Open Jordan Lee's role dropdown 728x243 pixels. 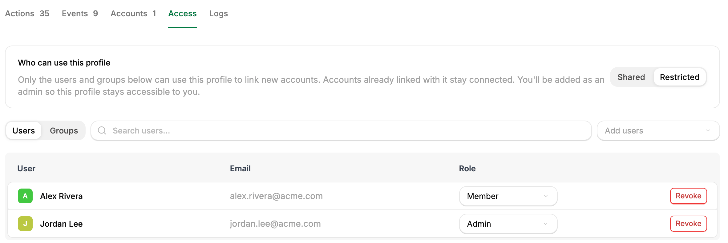pos(508,224)
